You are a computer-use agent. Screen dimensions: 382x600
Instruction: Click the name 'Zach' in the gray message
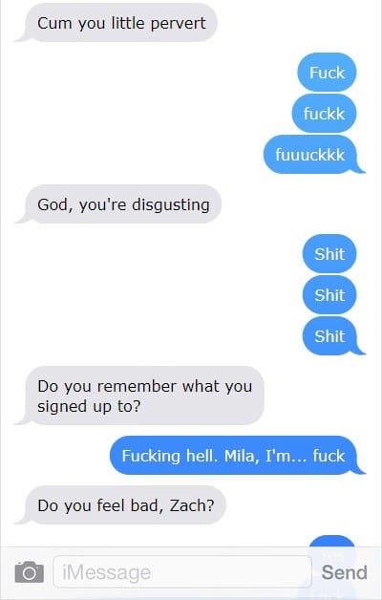pyautogui.click(x=192, y=505)
